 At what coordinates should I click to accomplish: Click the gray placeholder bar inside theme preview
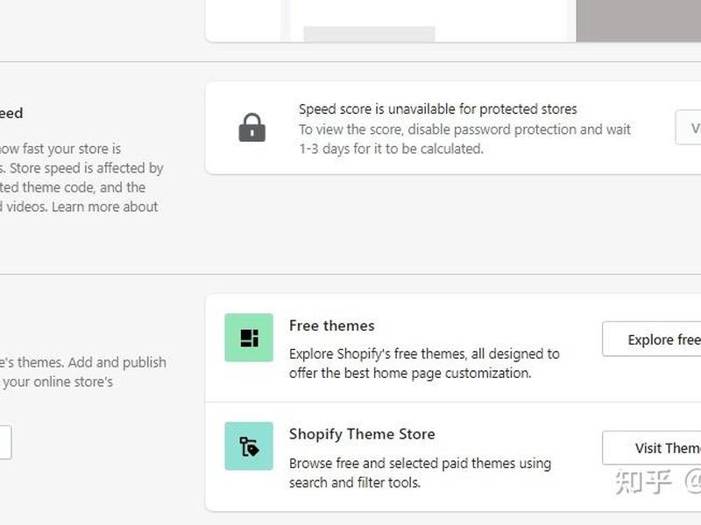(x=369, y=33)
